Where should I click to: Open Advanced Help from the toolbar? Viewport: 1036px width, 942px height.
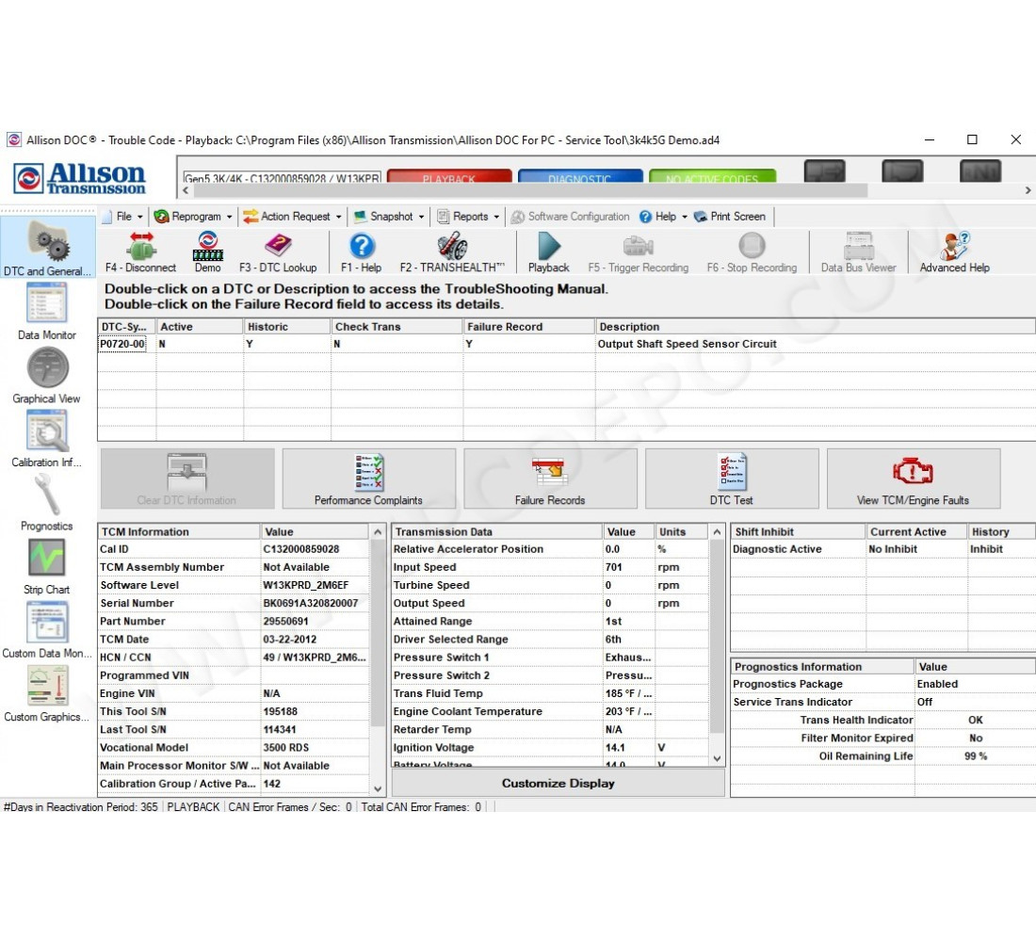[x=955, y=252]
